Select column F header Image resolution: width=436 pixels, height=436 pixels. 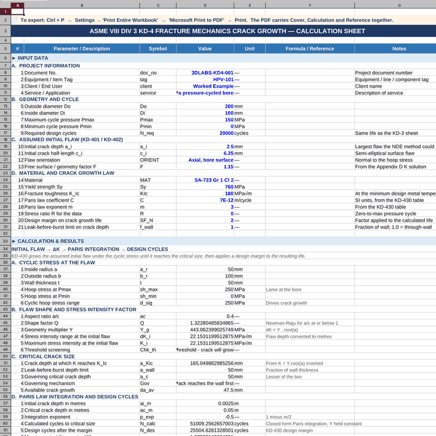pos(310,5)
